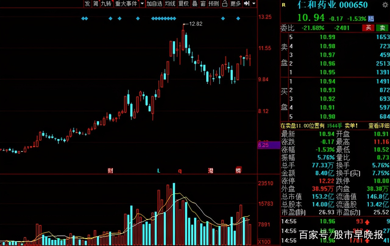Click the 7891 volume axis label
The height and width of the screenshot is (246, 390).
(x=264, y=224)
